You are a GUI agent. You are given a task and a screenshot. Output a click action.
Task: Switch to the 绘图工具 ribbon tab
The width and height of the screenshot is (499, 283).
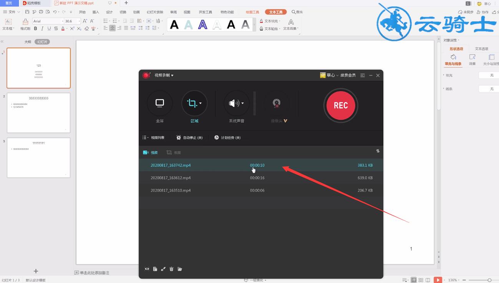click(252, 12)
